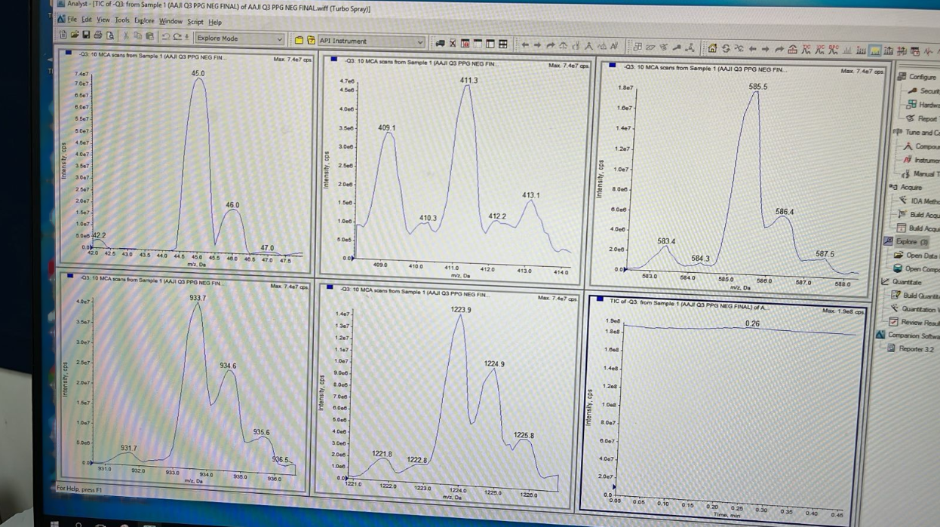The width and height of the screenshot is (940, 527).
Task: Click the Print Preview icon
Action: coord(110,35)
